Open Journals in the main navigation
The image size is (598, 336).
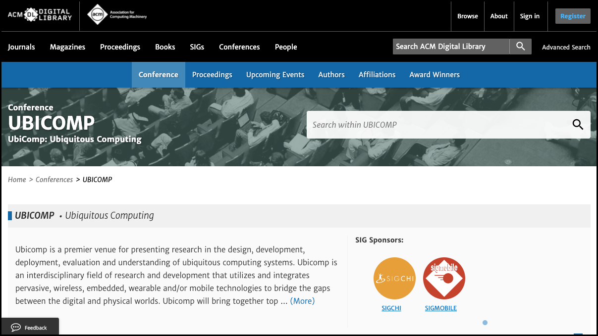21,47
